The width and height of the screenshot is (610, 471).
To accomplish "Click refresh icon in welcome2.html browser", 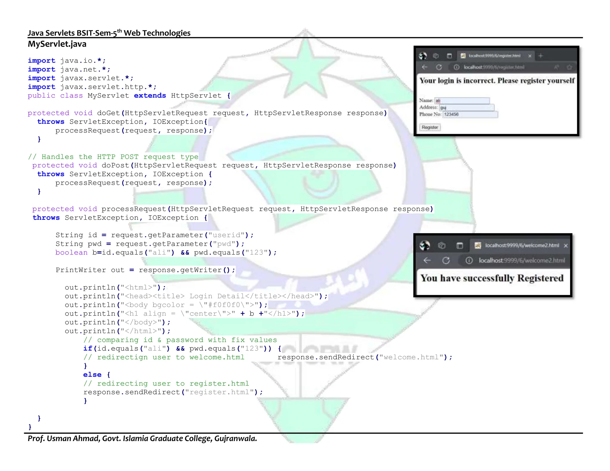I will (446, 261).
